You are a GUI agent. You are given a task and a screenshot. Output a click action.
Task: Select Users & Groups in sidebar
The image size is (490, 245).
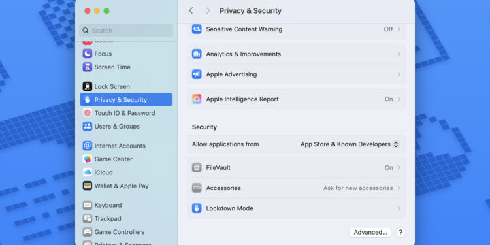(126, 126)
